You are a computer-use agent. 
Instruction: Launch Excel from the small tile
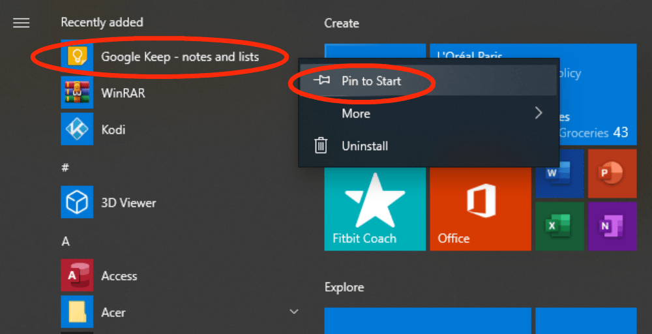tap(559, 226)
